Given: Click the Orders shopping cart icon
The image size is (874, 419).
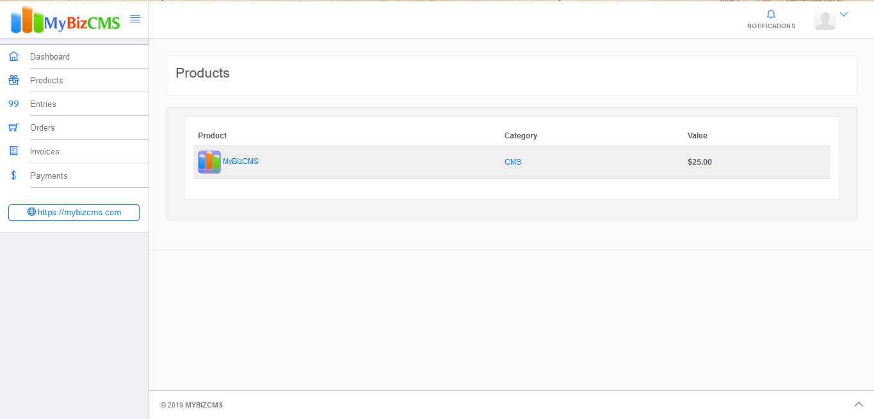Looking at the screenshot, I should coord(13,127).
